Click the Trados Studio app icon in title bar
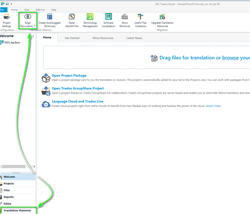The width and height of the screenshot is (250, 214). click(x=3, y=4)
